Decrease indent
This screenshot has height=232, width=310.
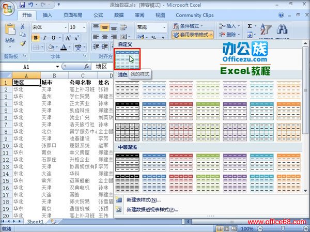click(x=96, y=47)
